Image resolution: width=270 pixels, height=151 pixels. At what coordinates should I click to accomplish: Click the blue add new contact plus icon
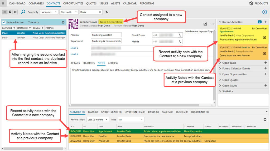click(264, 12)
